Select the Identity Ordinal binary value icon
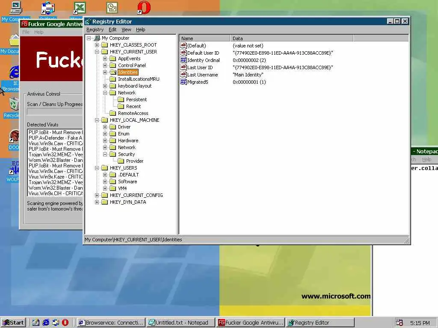 click(x=183, y=60)
